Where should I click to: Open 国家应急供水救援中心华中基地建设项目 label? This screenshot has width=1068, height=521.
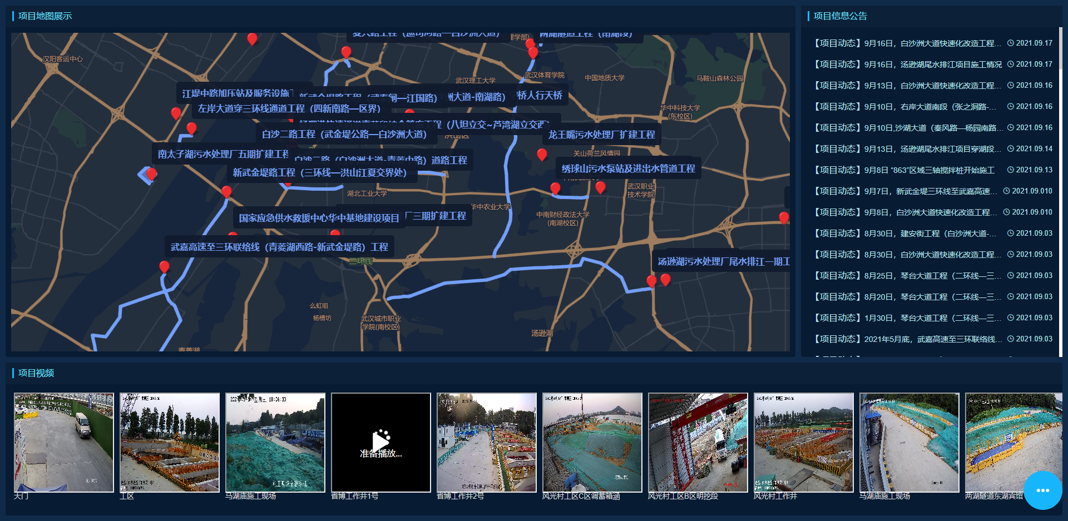(319, 218)
